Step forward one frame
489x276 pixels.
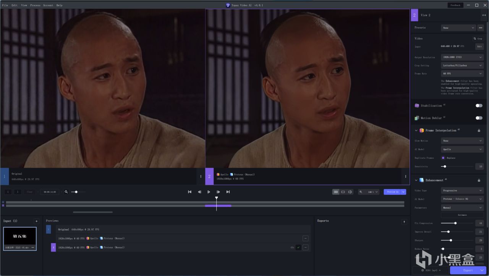coord(218,192)
